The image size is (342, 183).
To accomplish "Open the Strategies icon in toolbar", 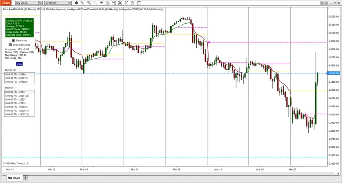I will point(126,3).
